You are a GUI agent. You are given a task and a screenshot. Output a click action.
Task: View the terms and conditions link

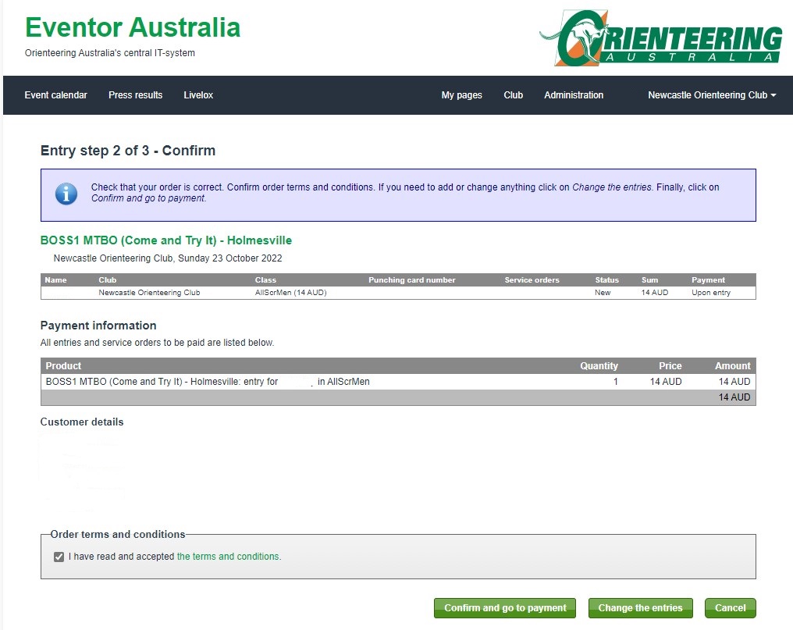pos(228,557)
